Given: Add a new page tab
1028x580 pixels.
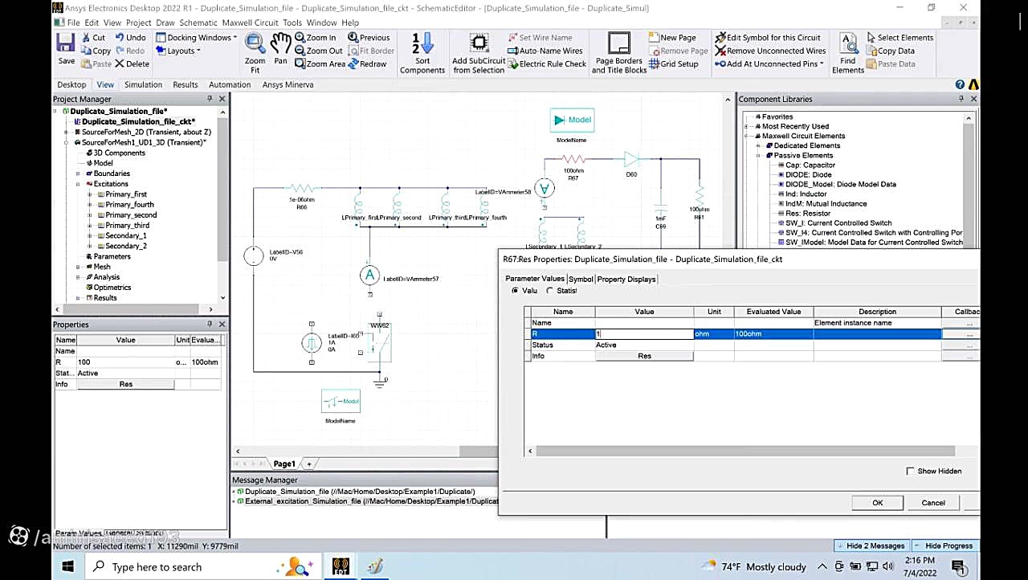Looking at the screenshot, I should pos(308,464).
